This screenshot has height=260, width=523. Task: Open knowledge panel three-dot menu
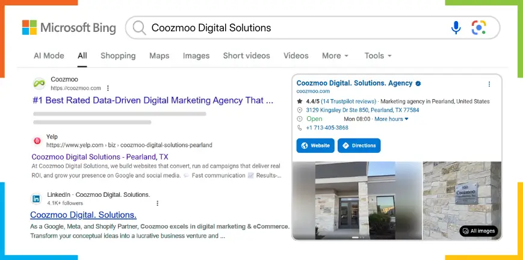coord(489,84)
